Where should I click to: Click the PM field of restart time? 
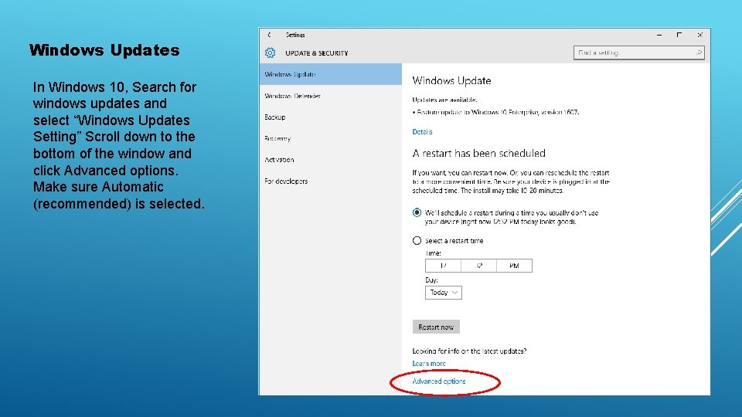point(515,266)
